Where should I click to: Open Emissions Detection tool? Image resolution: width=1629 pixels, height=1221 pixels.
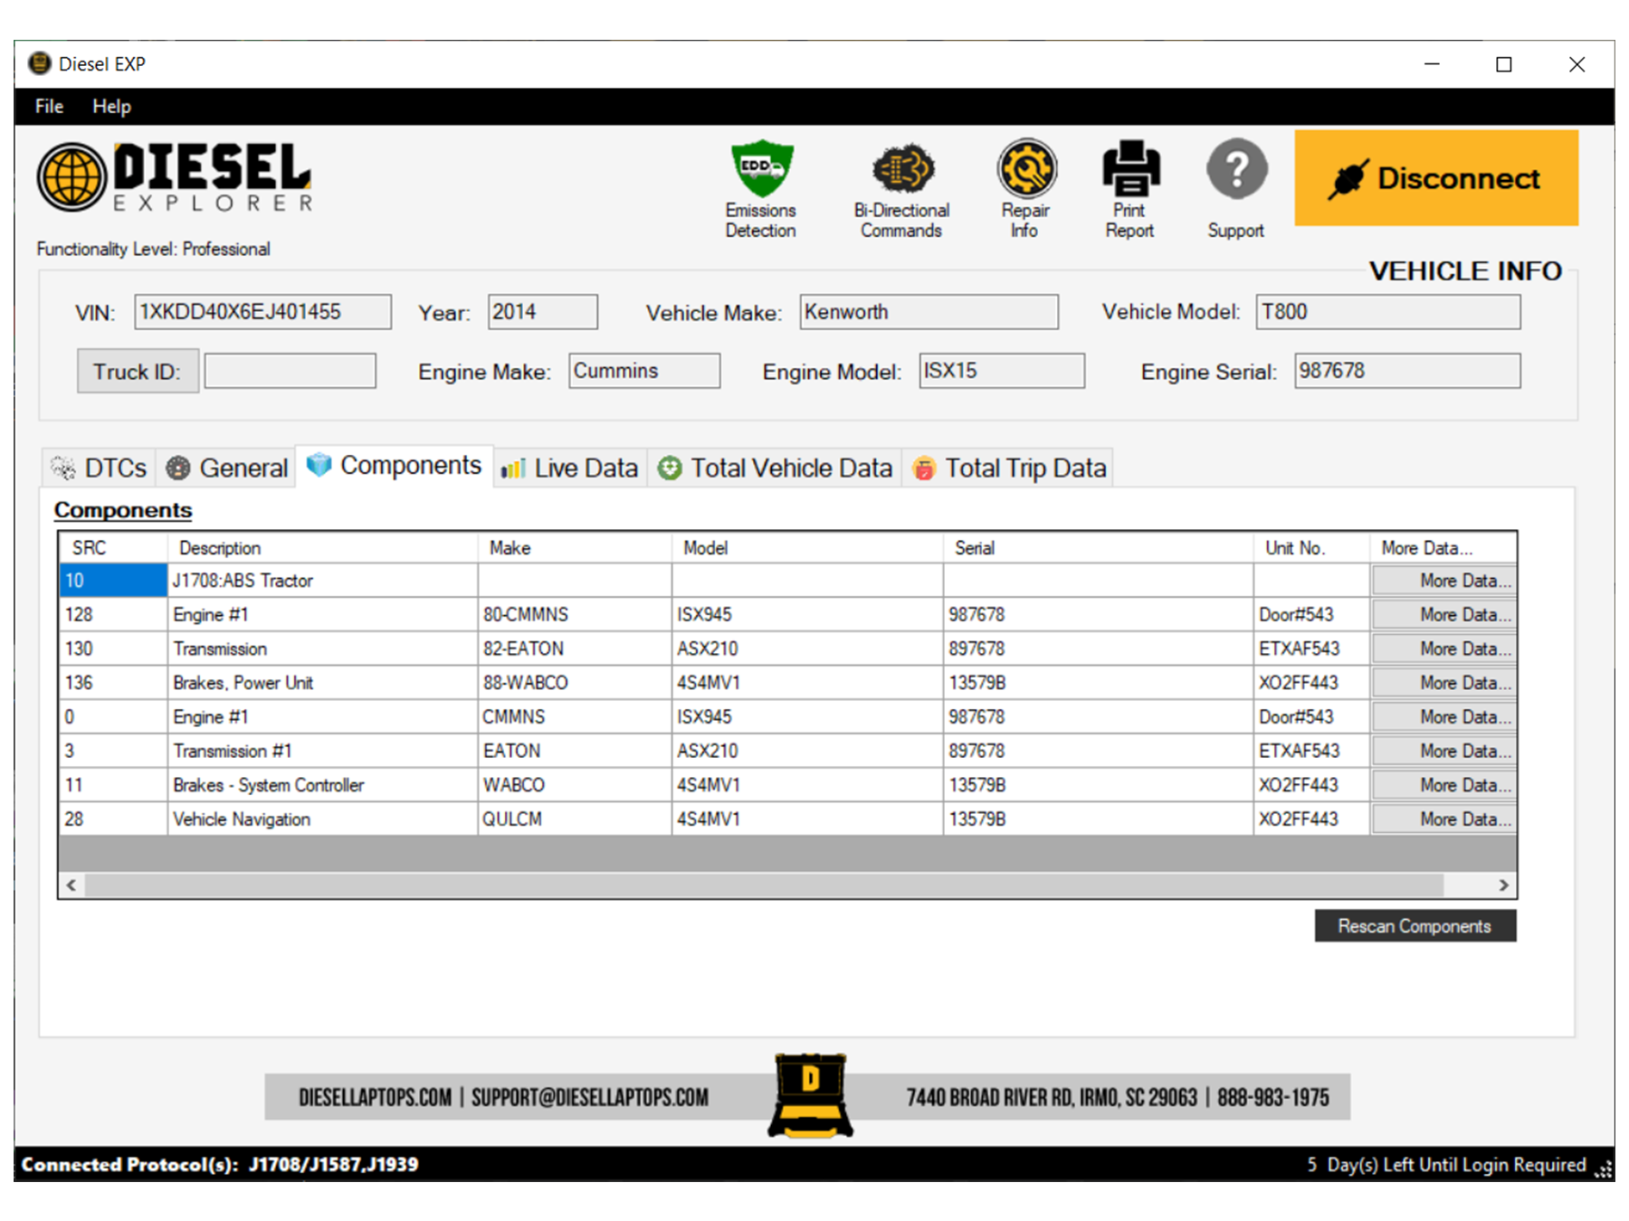(761, 188)
